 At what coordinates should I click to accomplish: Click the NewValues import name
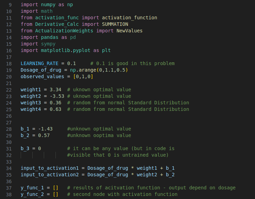129,31
